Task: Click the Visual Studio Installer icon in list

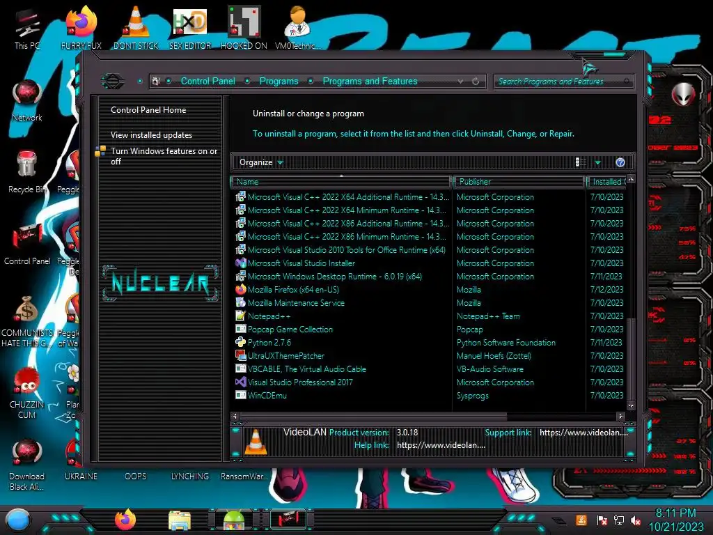Action: 240,263
